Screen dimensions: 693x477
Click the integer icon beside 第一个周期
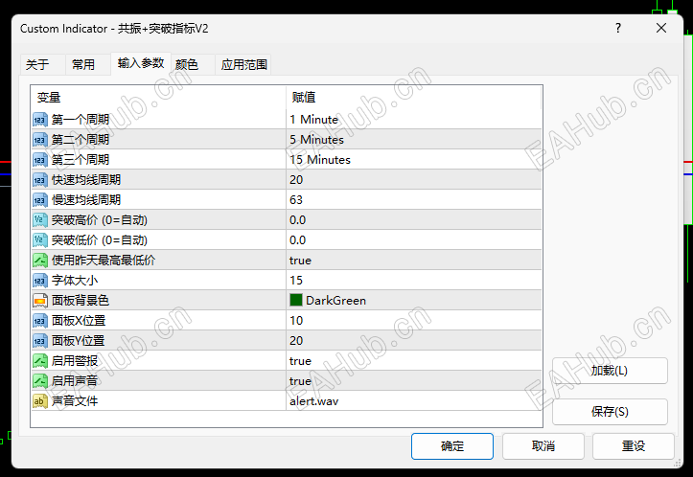(x=39, y=120)
